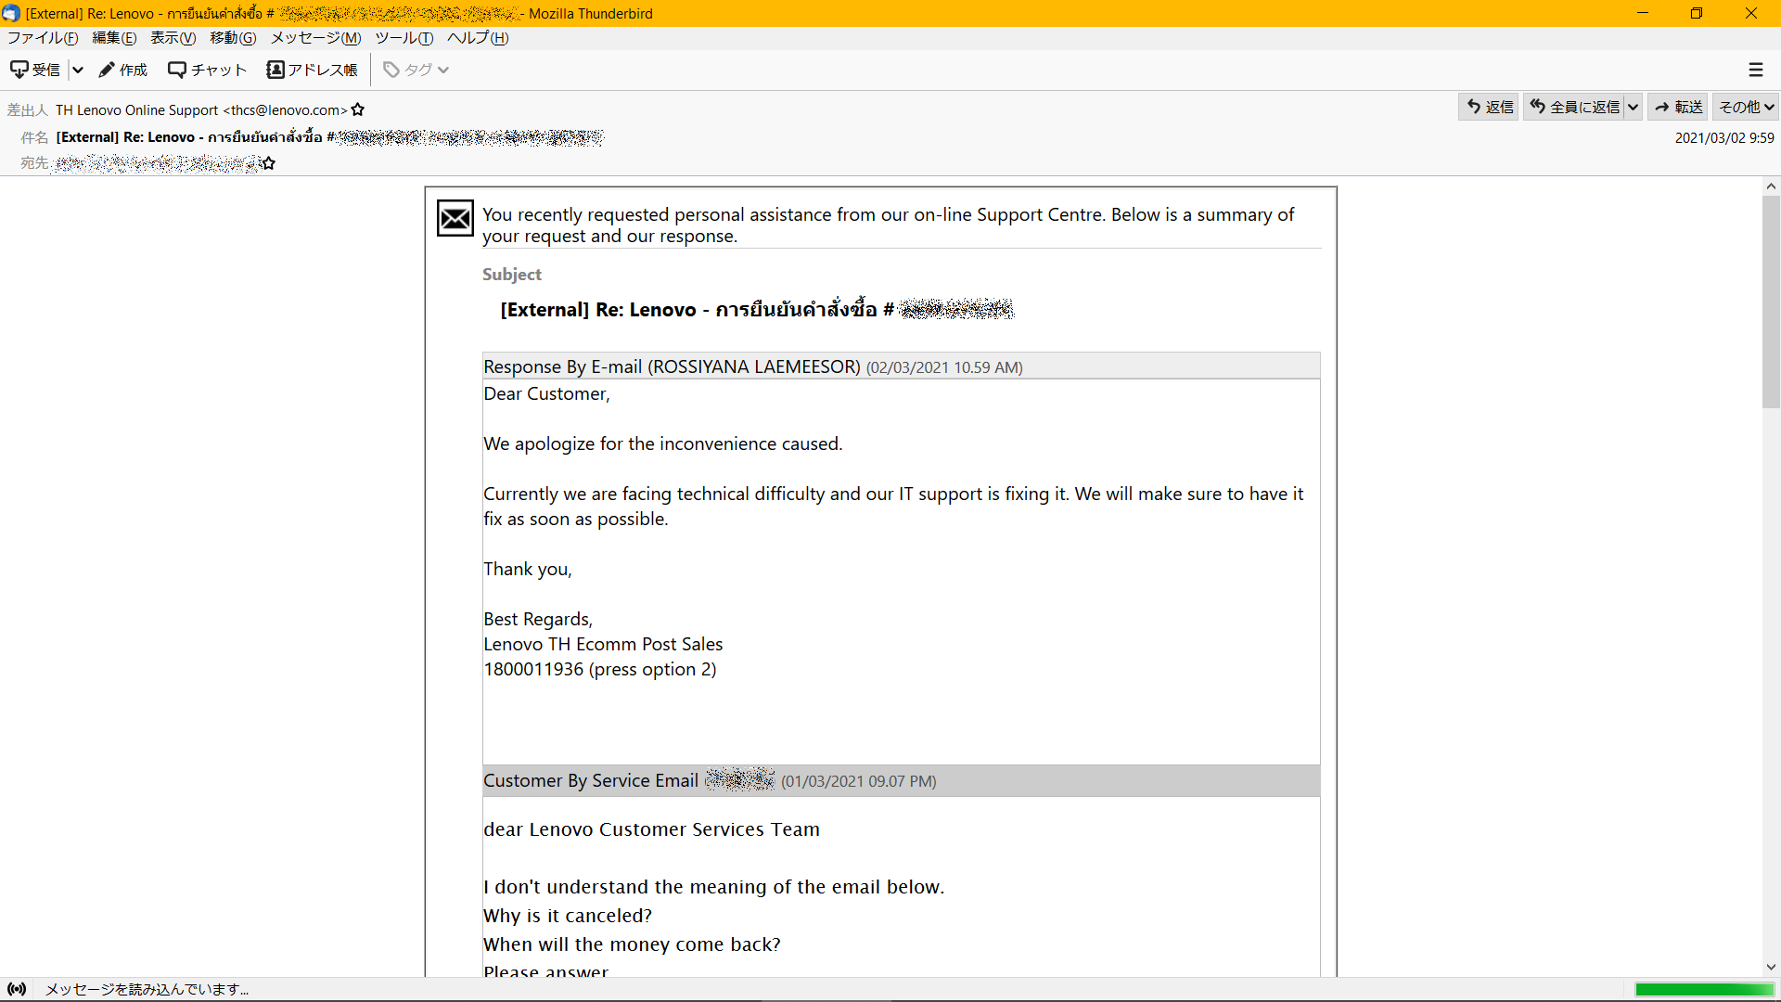The image size is (1781, 1002).
Task: Click the scrollbar down arrow
Action: point(1771,968)
